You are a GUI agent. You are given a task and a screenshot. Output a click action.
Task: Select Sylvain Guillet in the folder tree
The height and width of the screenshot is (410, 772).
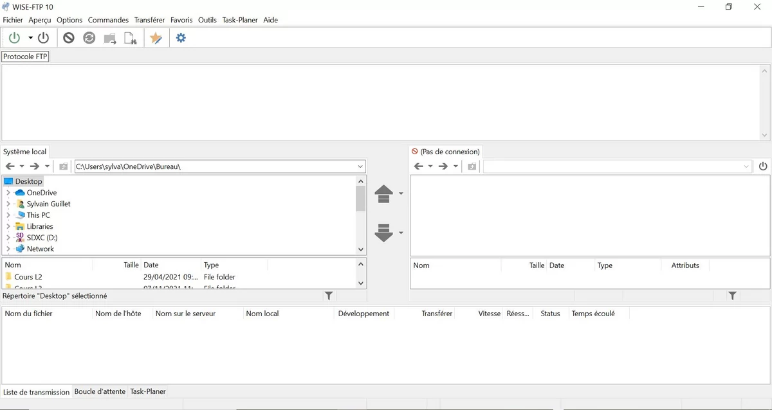(49, 204)
